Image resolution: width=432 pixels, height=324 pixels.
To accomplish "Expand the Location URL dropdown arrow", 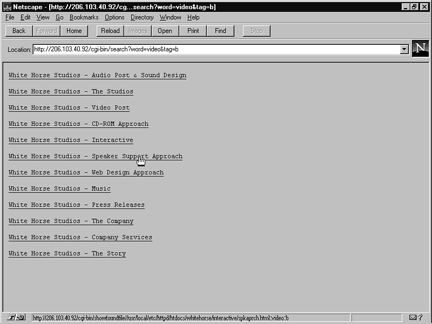I will pyautogui.click(x=404, y=49).
